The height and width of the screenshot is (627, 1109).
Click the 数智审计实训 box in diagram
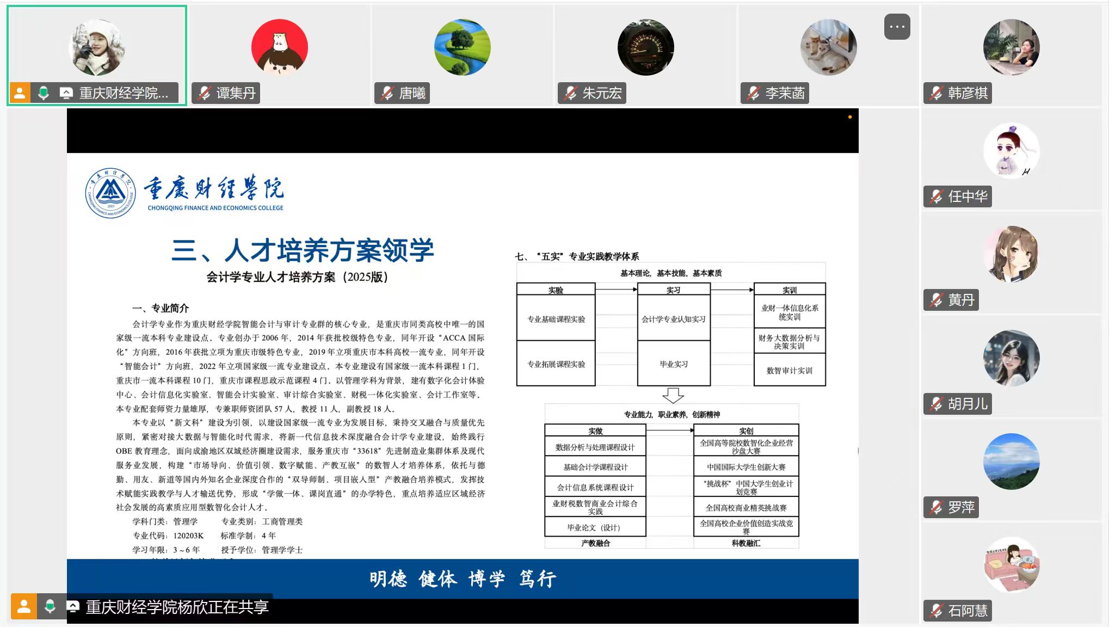[x=790, y=370]
